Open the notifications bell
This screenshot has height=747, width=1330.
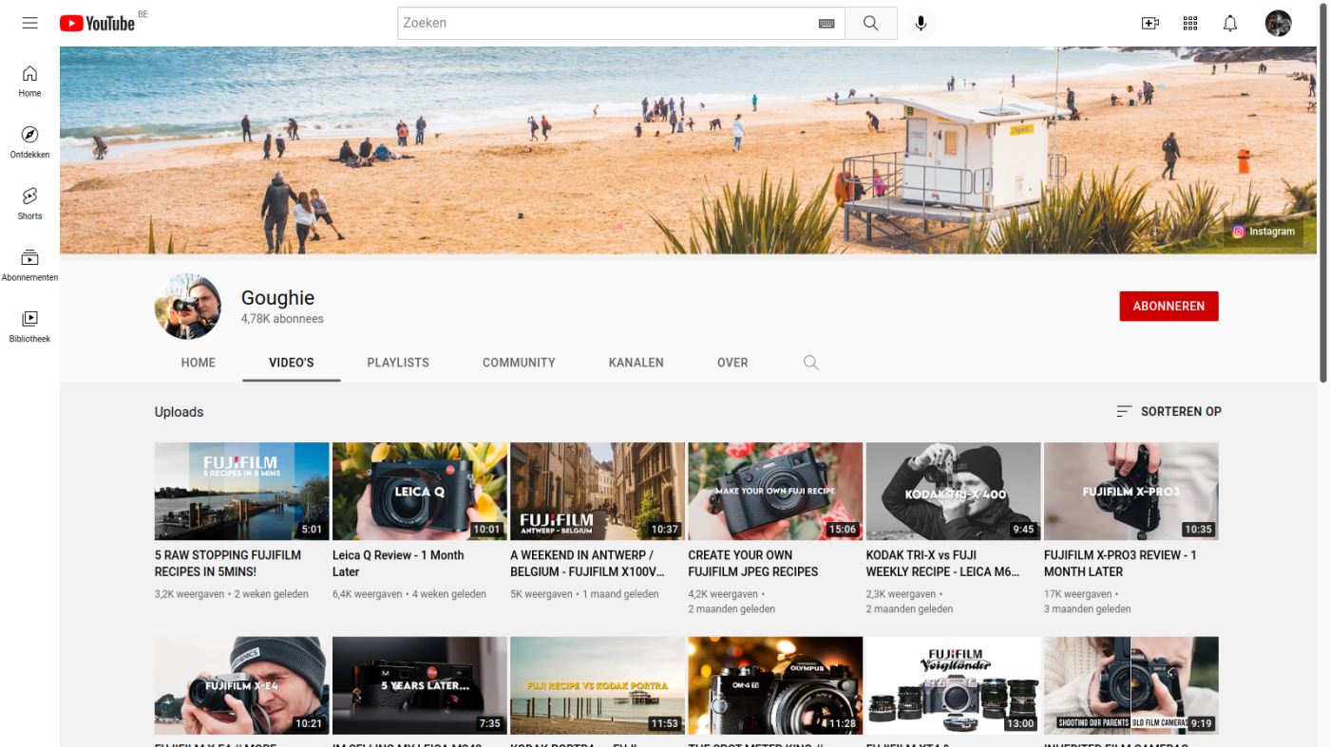(x=1230, y=24)
